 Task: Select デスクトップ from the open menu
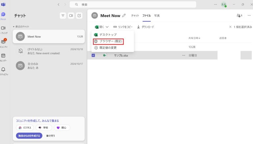click(x=108, y=35)
